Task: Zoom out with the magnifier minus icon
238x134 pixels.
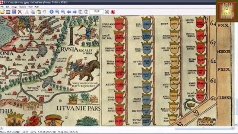Action: 63,12
